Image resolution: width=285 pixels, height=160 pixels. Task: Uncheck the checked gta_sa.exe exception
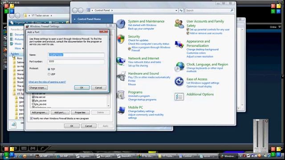[33, 100]
